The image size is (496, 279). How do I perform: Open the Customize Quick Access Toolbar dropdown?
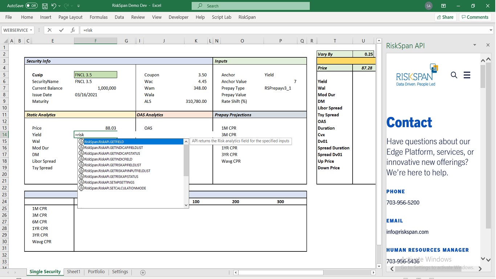(79, 6)
